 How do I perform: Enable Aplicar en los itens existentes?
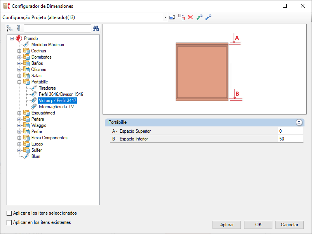[x=9, y=222]
